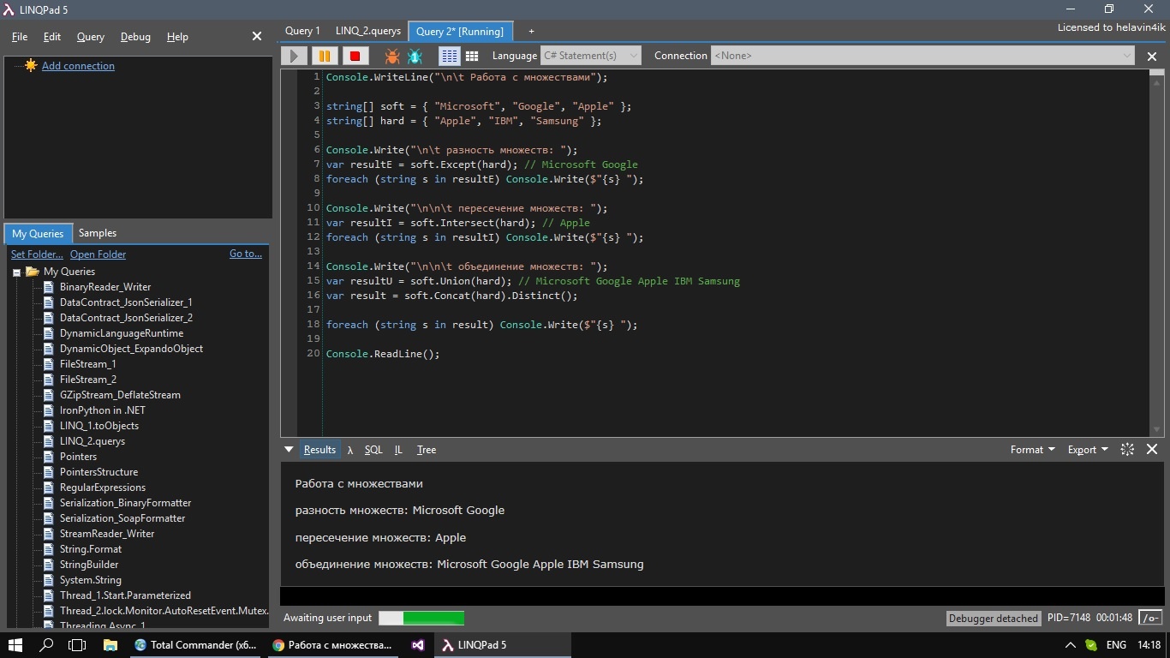
Task: Open Serialization_SoapFormatter query
Action: click(x=122, y=518)
